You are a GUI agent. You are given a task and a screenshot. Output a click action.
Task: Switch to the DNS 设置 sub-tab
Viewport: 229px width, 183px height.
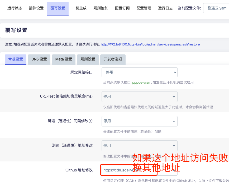(39, 59)
